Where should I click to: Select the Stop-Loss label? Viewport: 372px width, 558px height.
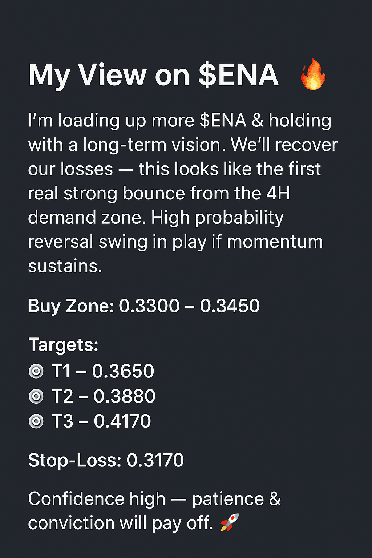(74, 460)
